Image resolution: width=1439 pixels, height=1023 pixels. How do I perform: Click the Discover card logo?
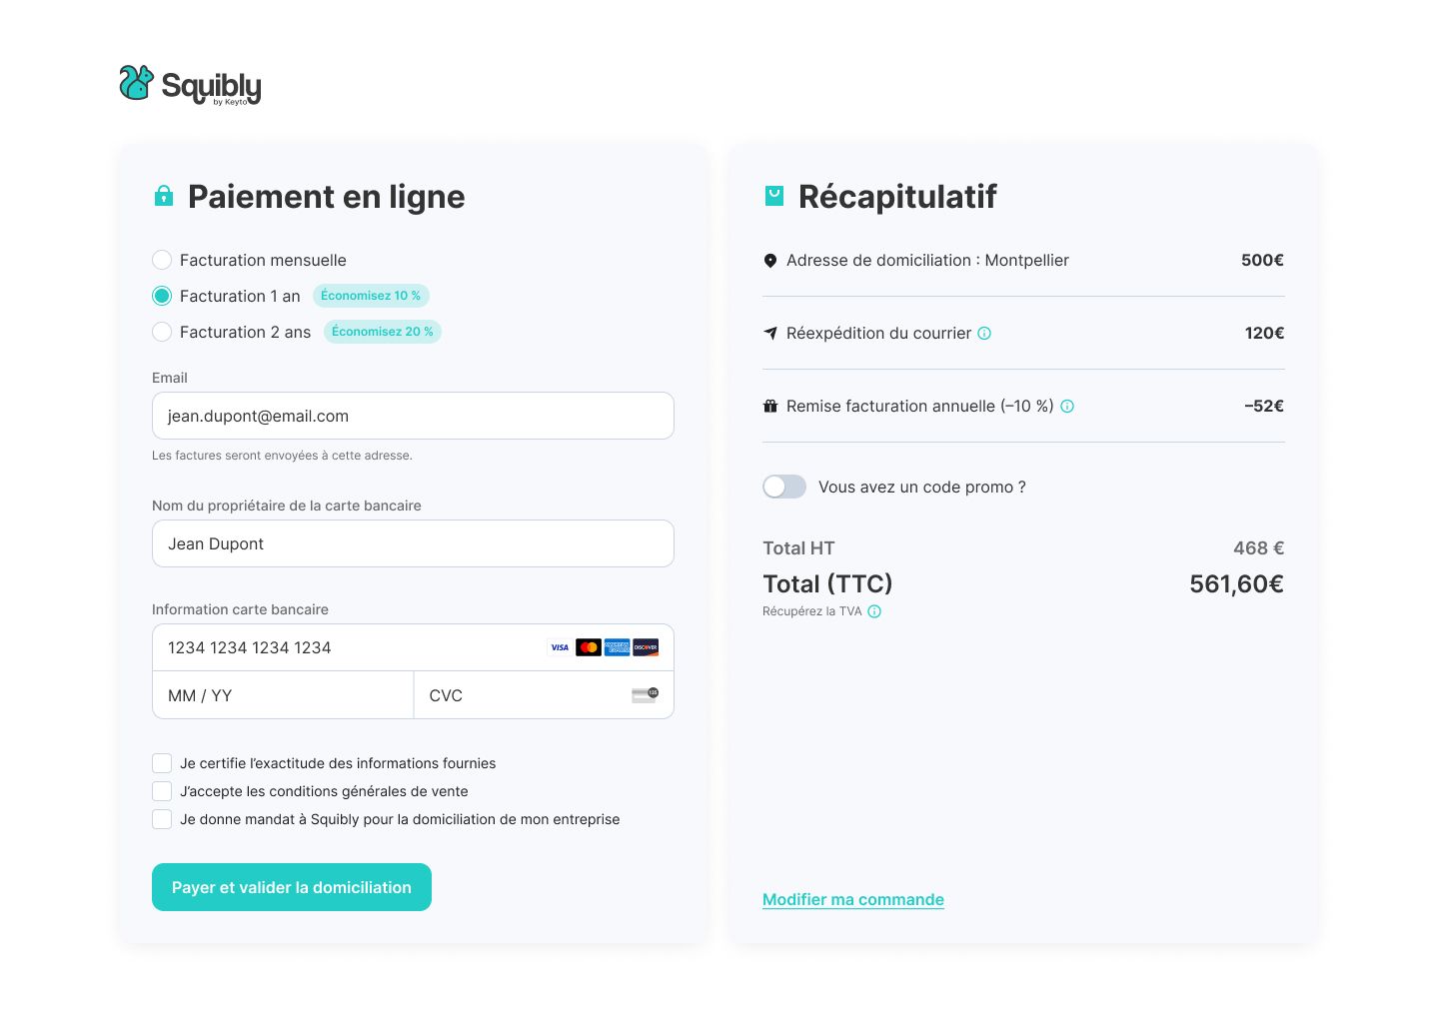click(x=646, y=647)
